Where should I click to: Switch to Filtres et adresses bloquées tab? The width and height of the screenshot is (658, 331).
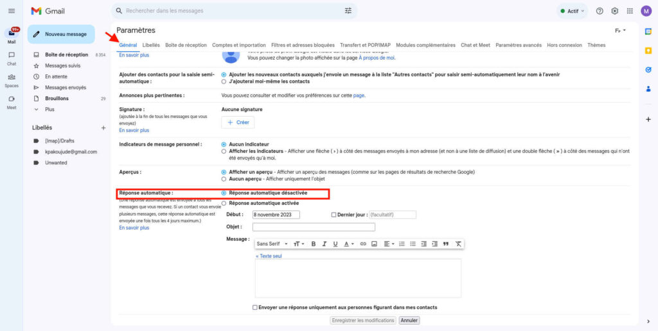pos(303,46)
